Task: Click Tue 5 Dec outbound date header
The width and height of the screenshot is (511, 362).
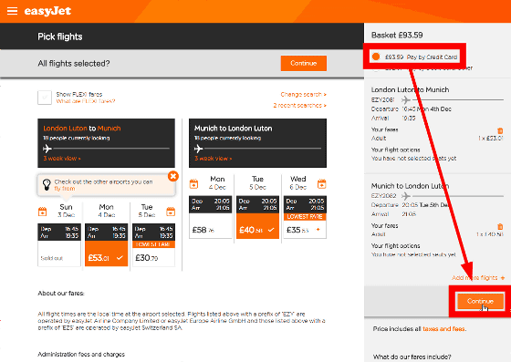Action: (147, 211)
